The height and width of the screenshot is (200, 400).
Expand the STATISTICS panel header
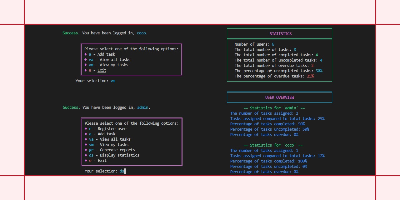pyautogui.click(x=280, y=33)
